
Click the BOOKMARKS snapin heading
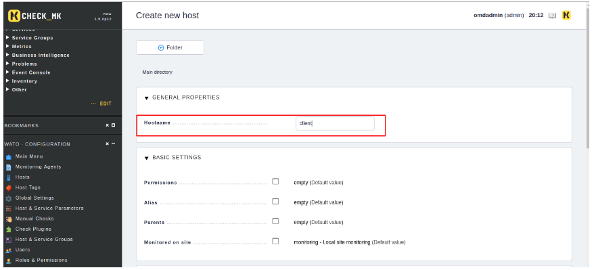(x=21, y=125)
